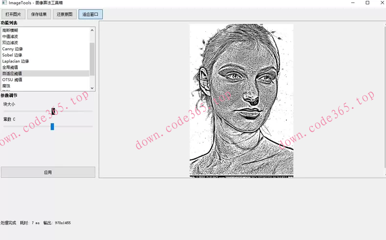Viewport: 386px width, 240px height.
Task: Click the 970x1455 output size status text
Action: coord(63,223)
